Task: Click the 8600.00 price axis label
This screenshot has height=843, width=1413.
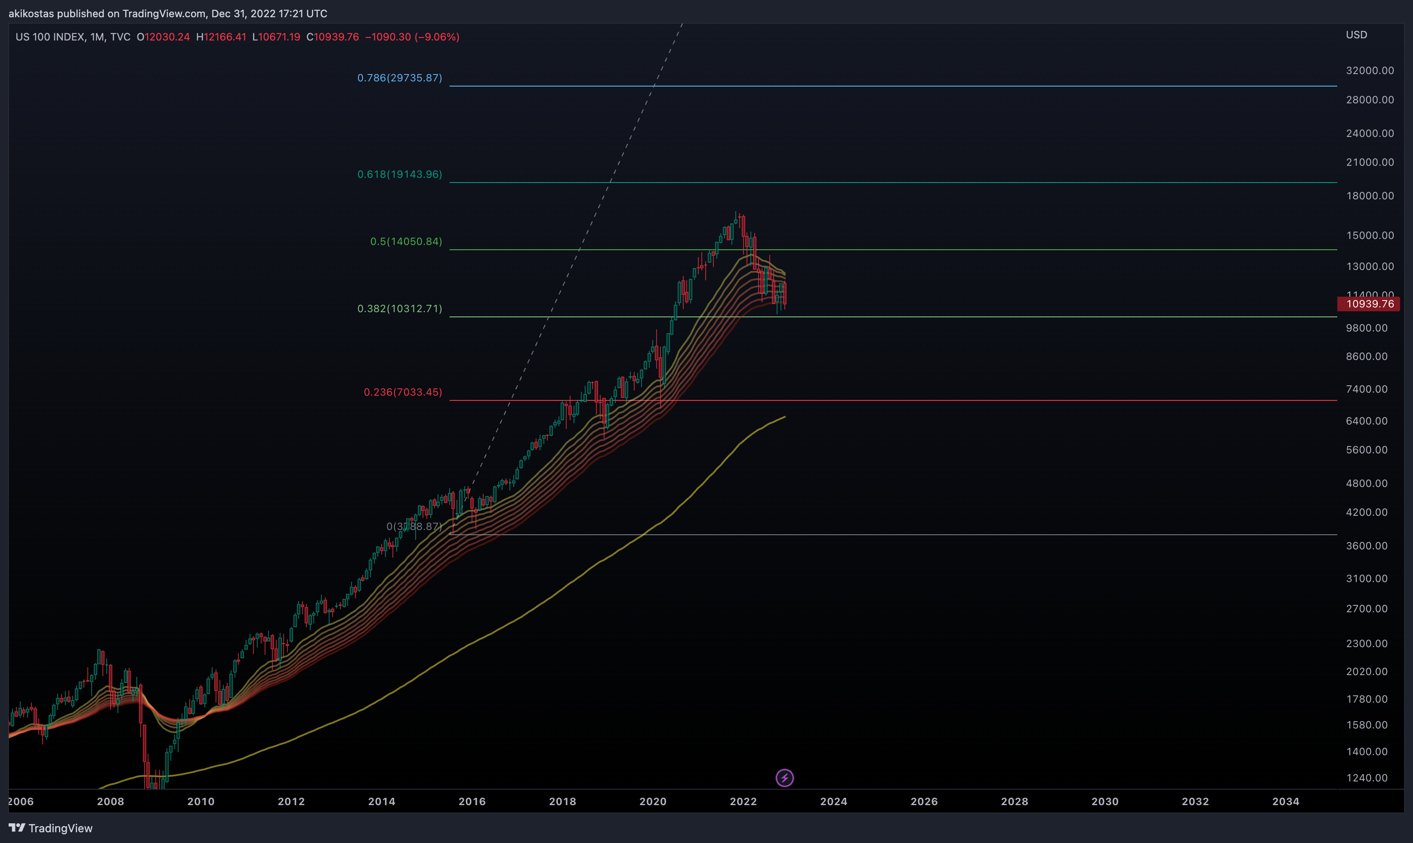Action: pos(1367,357)
